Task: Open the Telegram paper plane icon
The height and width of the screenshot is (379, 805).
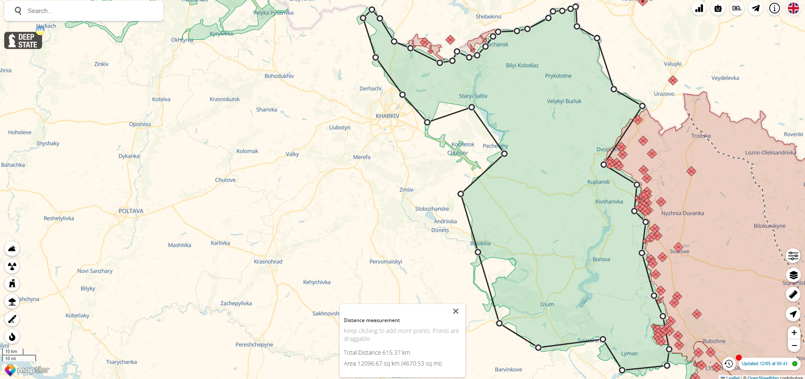Action: coord(756,8)
